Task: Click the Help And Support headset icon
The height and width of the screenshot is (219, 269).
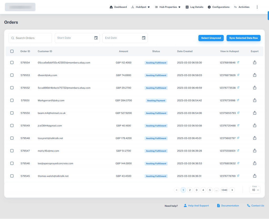Action: pyautogui.click(x=186, y=205)
